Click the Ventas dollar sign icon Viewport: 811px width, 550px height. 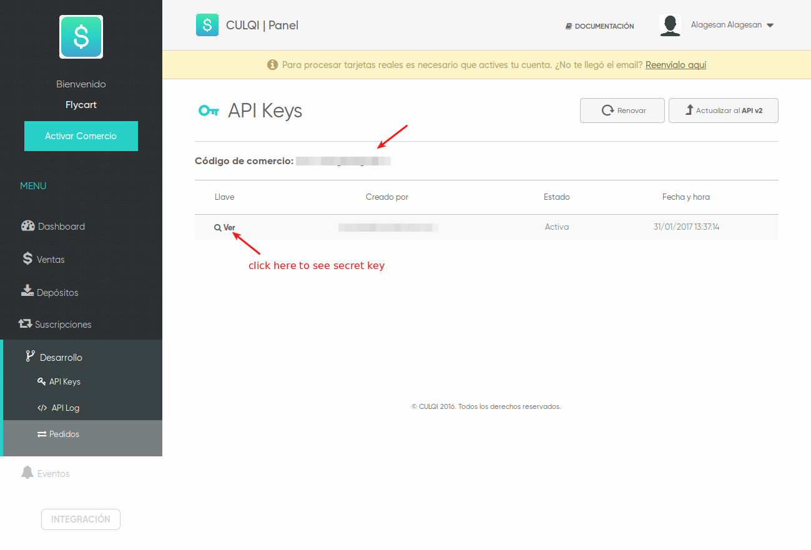pyautogui.click(x=27, y=258)
